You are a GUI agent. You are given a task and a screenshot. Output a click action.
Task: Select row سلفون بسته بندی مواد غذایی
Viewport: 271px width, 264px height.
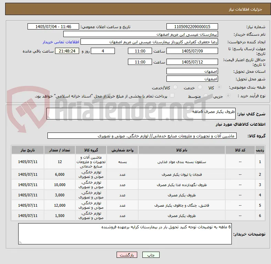(x=138, y=162)
